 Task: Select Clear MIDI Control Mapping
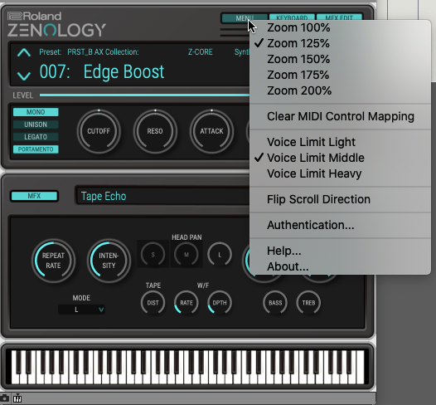(x=341, y=116)
